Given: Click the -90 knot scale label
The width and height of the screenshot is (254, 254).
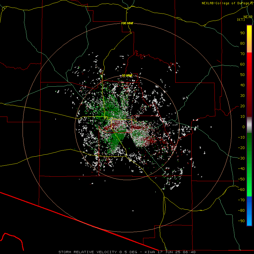Looking at the screenshot, I should point(241,221).
